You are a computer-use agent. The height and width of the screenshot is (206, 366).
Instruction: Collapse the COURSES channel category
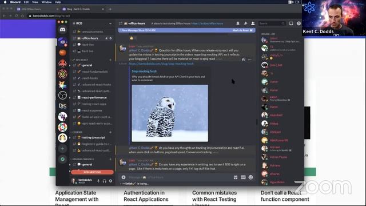click(77, 132)
